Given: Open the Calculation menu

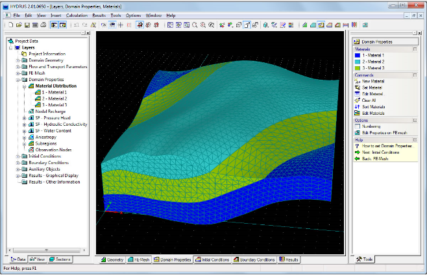Looking at the screenshot, I should [x=77, y=16].
